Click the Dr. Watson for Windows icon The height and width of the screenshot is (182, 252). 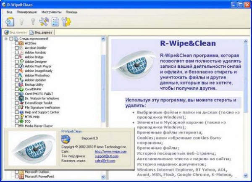coord(21,98)
